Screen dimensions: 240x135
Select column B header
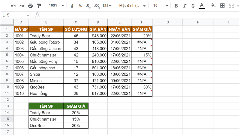(46, 22)
